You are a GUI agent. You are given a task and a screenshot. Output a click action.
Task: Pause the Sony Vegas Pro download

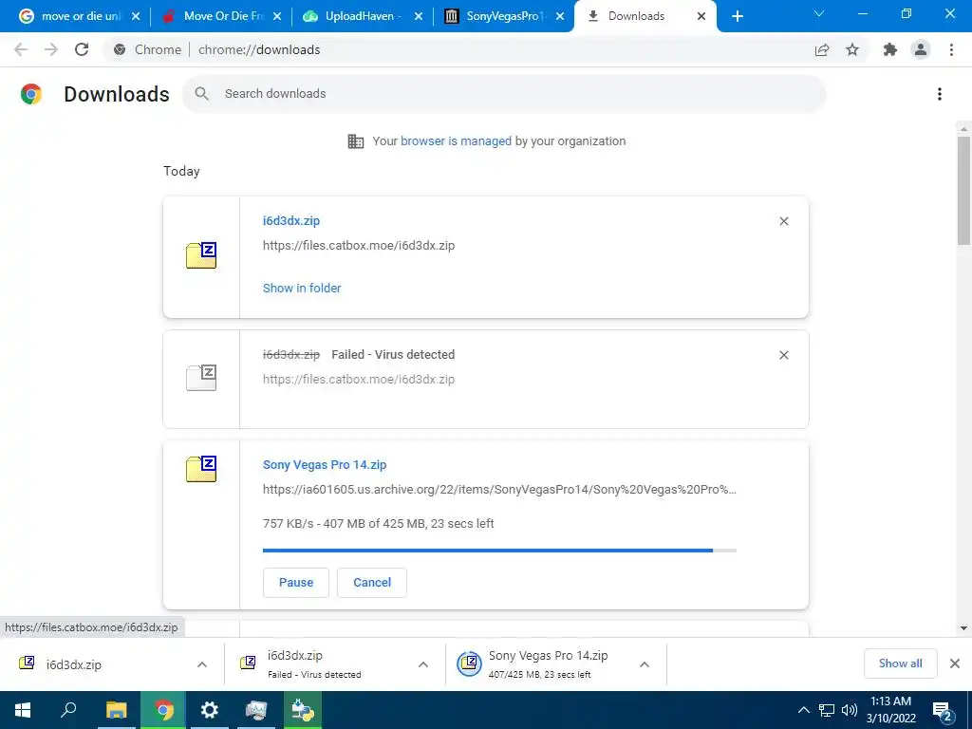296,583
